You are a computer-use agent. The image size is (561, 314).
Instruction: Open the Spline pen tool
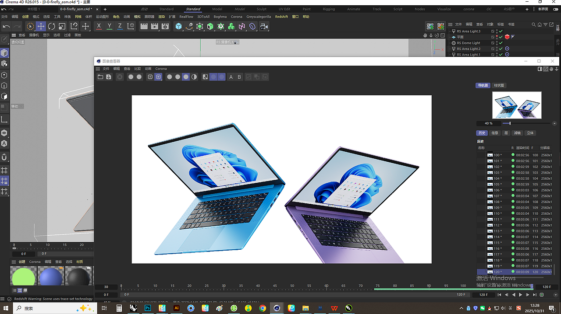tap(189, 26)
